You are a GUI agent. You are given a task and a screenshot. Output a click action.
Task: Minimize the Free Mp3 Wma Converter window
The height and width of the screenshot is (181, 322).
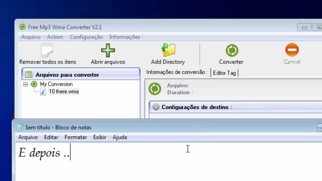click(304, 27)
